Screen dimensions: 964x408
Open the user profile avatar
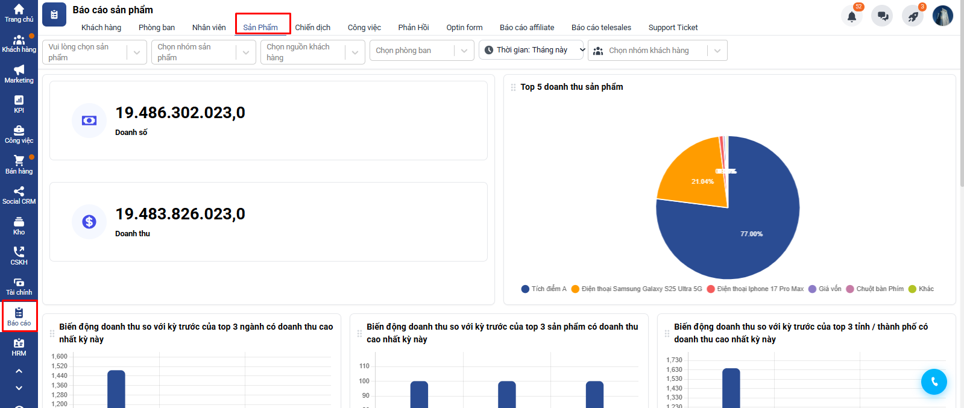[x=942, y=16]
